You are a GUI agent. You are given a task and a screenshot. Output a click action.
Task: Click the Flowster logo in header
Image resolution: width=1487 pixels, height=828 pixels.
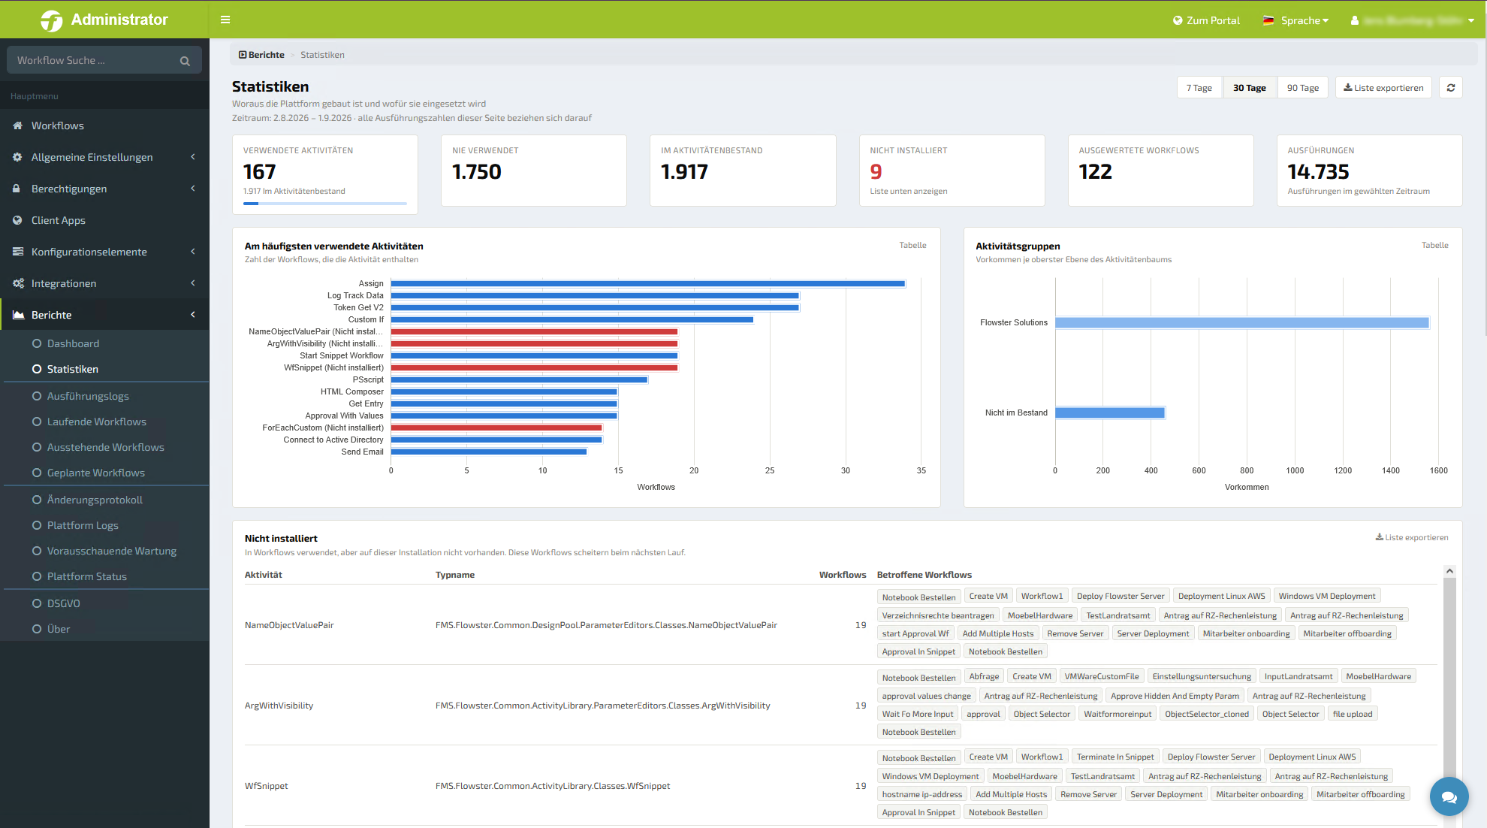pyautogui.click(x=52, y=20)
